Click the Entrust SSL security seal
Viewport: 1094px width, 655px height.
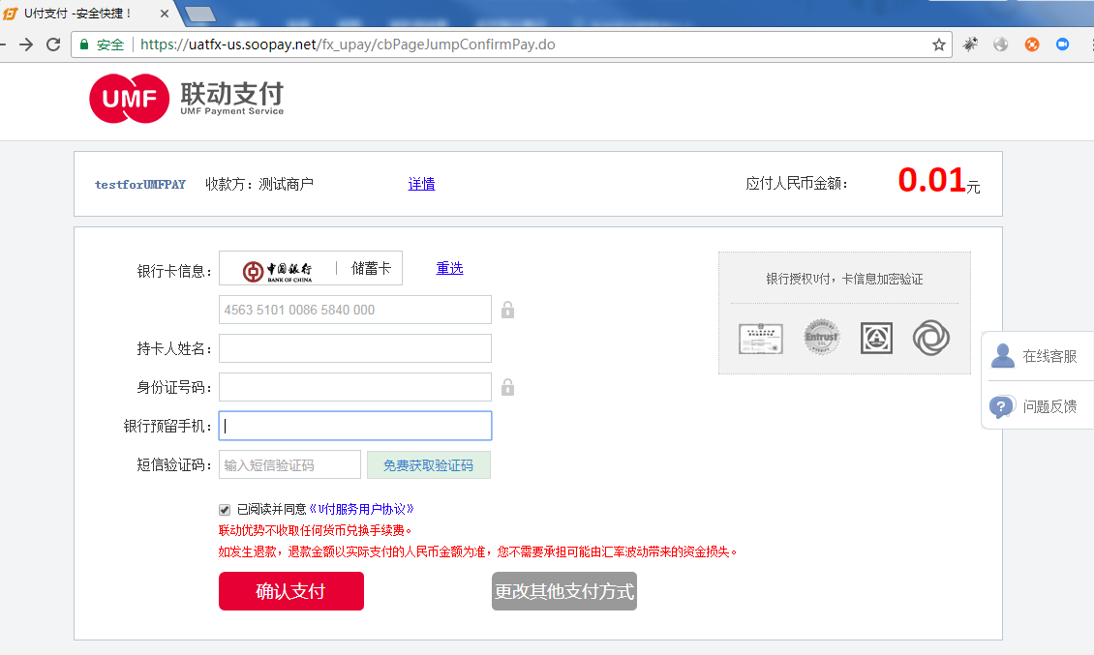pos(821,339)
